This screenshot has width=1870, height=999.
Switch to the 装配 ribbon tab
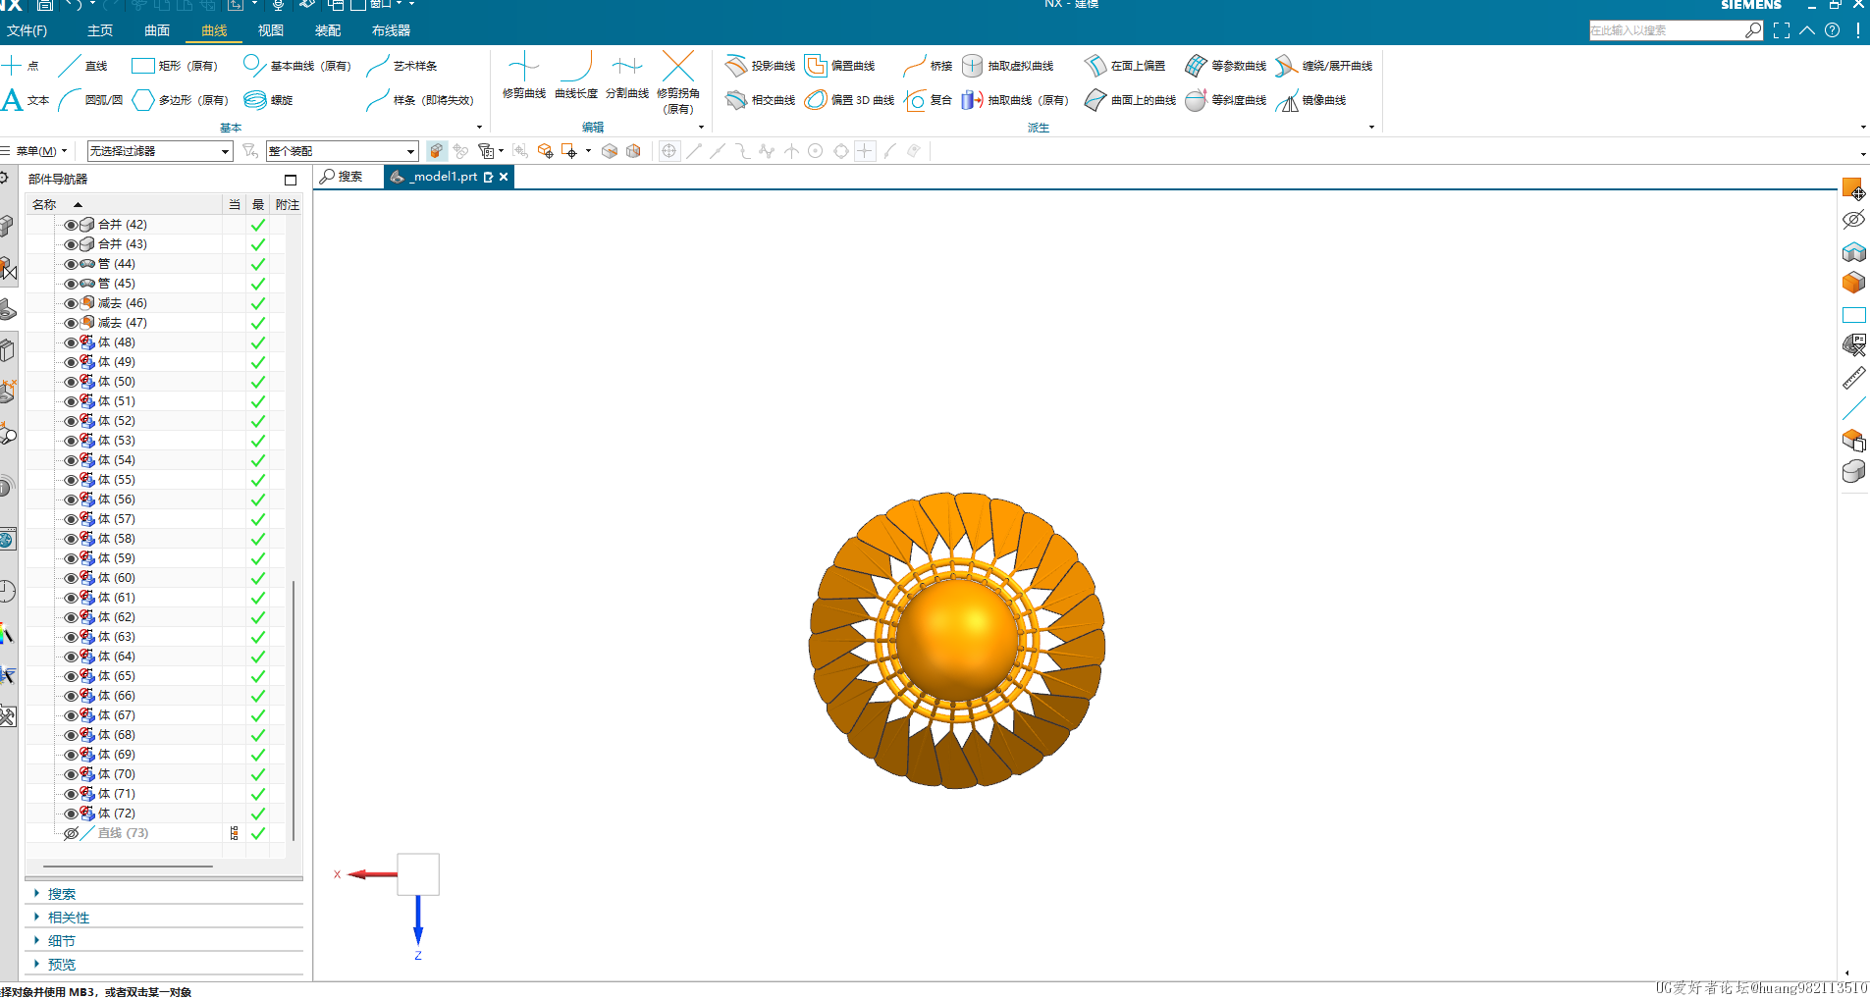point(328,30)
